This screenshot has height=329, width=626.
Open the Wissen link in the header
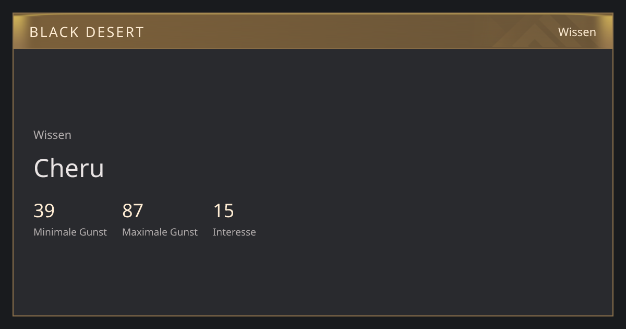tap(577, 32)
